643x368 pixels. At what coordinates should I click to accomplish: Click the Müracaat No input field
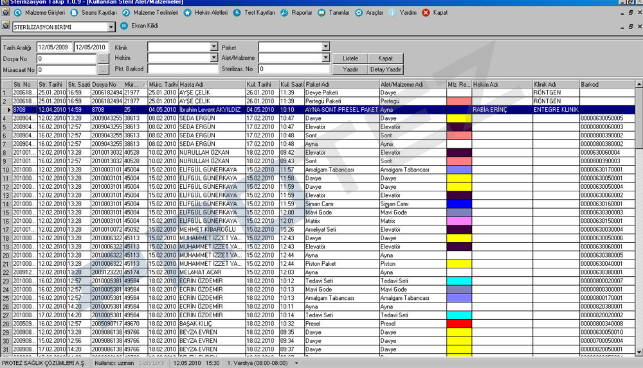67,70
